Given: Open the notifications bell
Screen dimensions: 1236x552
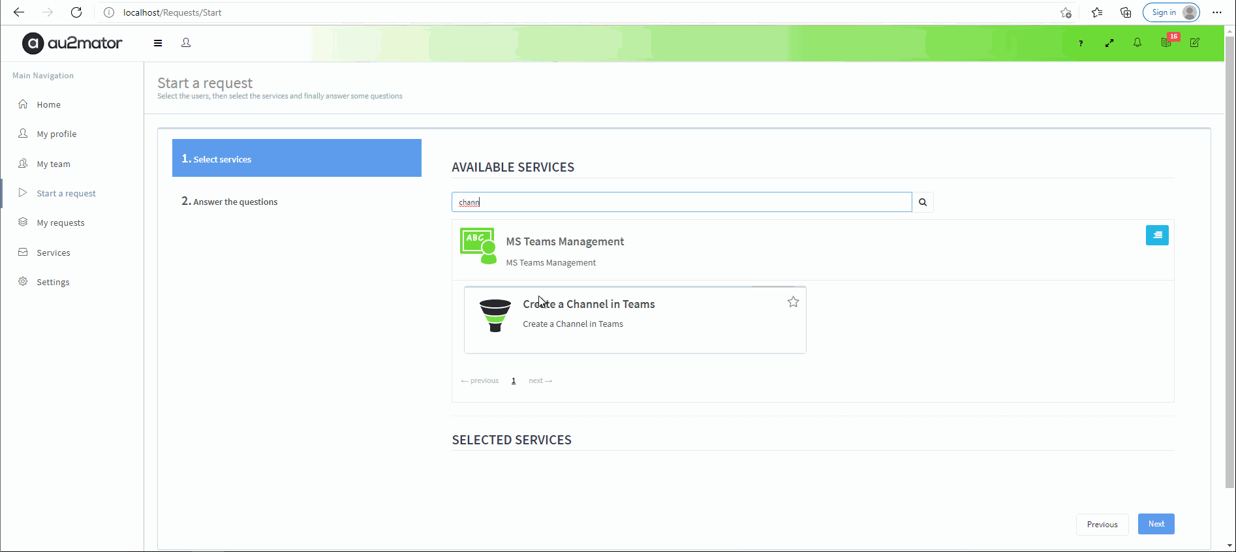Looking at the screenshot, I should pyautogui.click(x=1137, y=43).
